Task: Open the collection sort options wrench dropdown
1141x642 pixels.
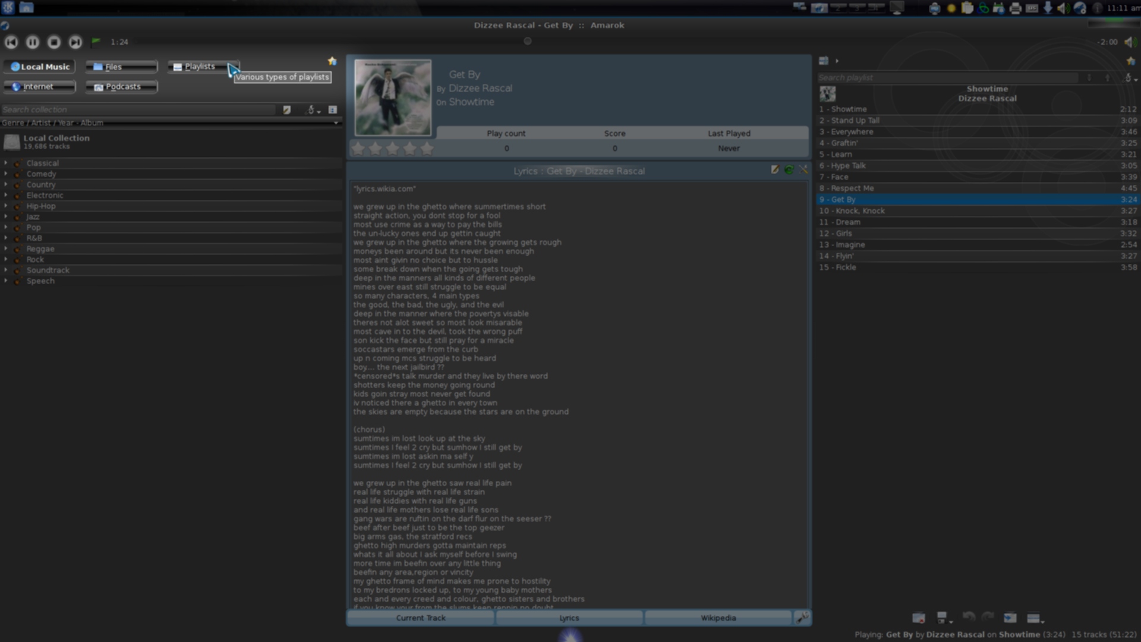Action: click(313, 110)
